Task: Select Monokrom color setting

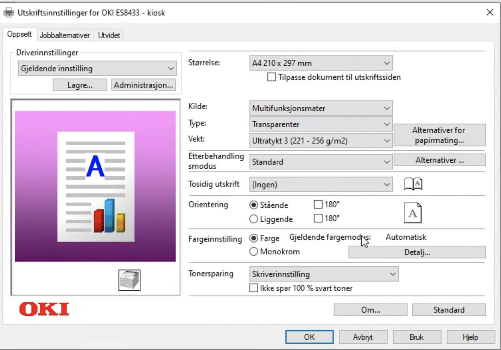Action: point(254,252)
